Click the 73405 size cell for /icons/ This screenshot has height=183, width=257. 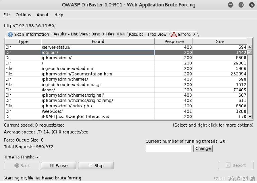tap(220, 90)
